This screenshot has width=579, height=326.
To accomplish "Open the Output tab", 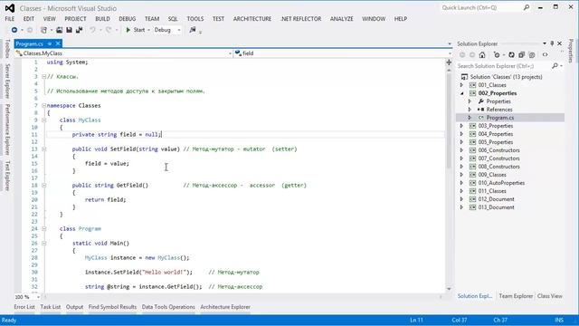I will [x=74, y=307].
